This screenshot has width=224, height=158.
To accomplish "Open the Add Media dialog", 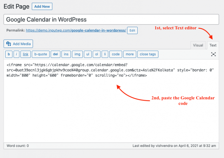I will [x=18, y=44].
